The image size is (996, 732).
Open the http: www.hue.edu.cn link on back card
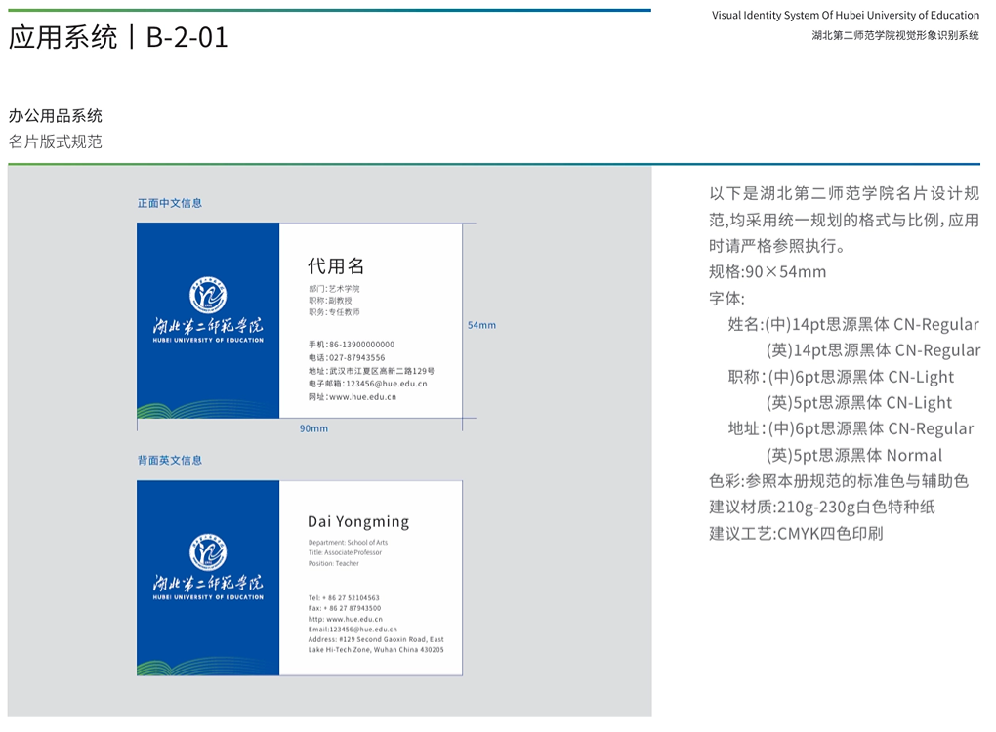coord(345,619)
